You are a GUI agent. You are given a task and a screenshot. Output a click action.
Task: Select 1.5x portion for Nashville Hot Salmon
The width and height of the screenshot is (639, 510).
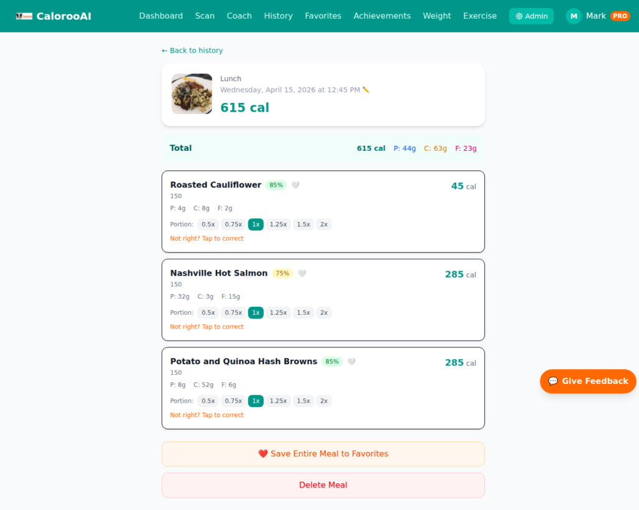[303, 313]
